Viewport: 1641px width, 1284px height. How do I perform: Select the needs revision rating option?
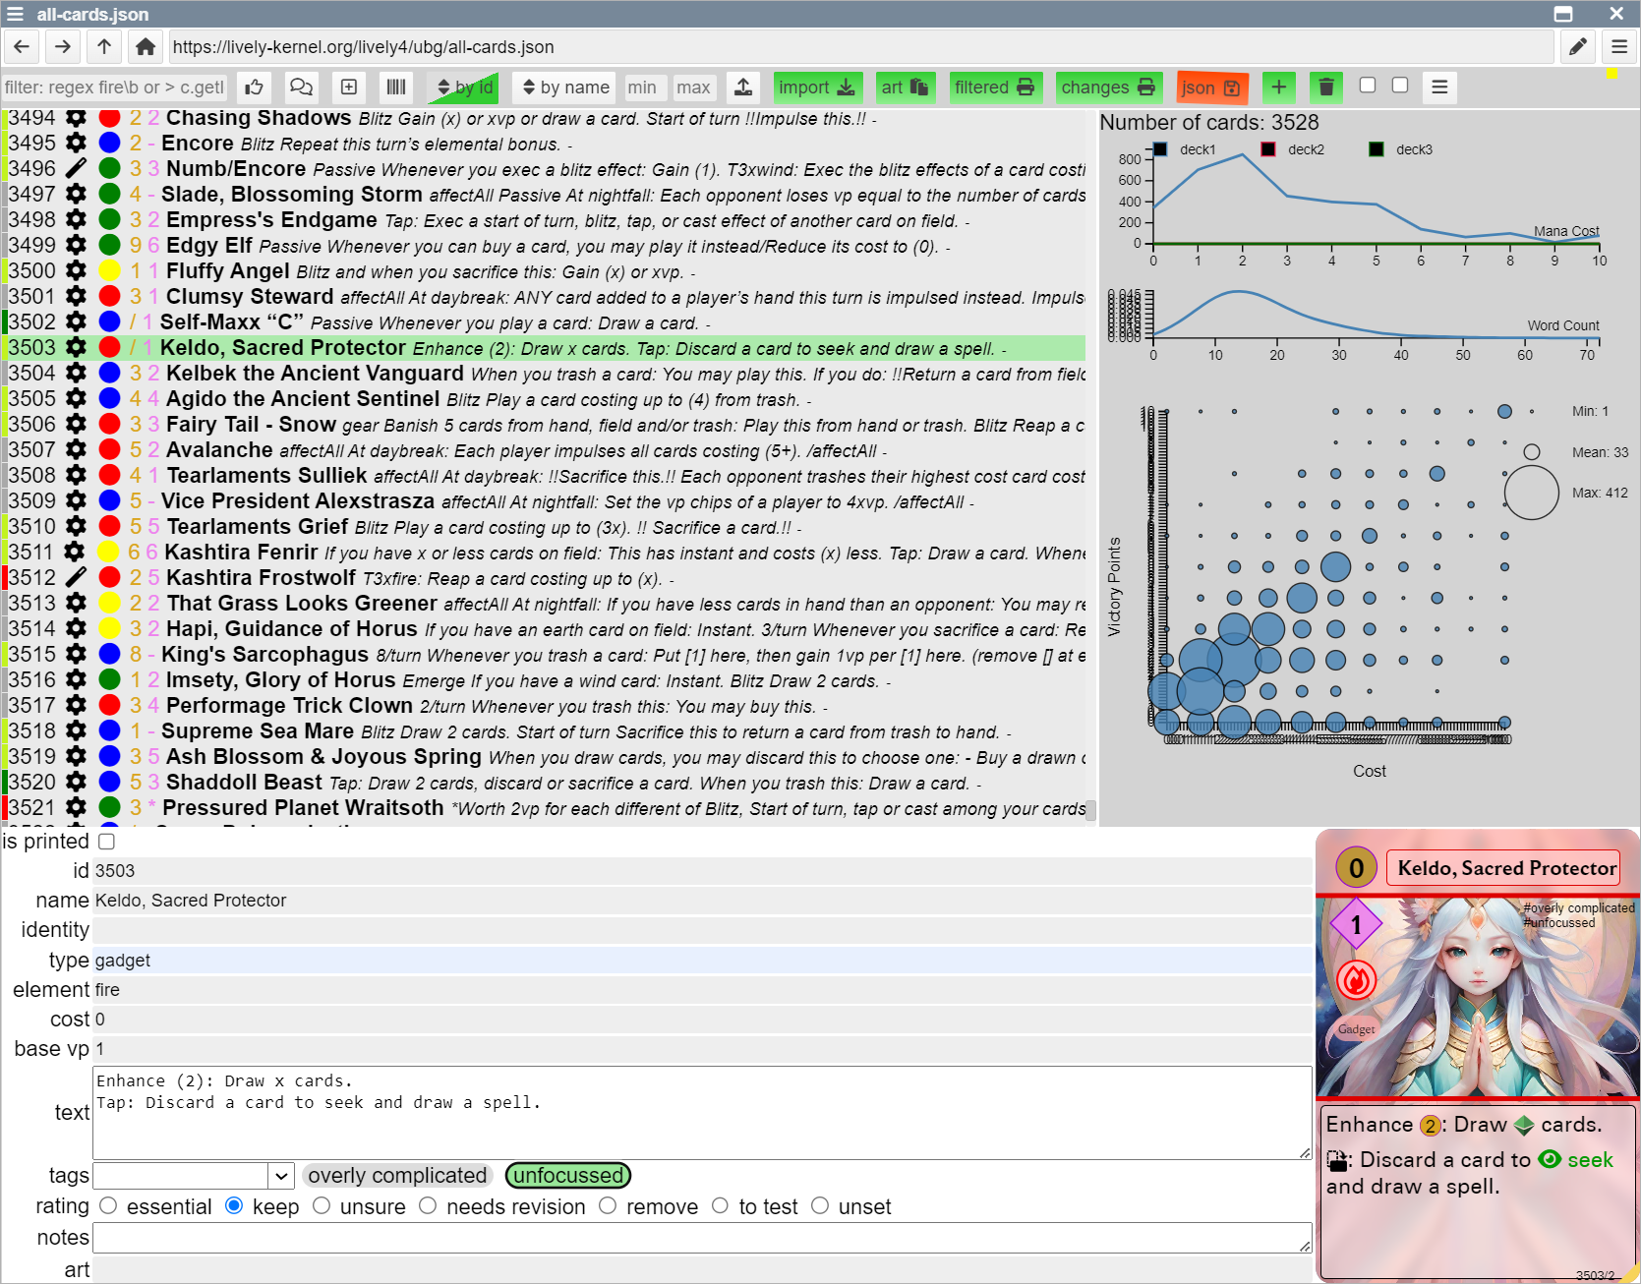point(428,1205)
